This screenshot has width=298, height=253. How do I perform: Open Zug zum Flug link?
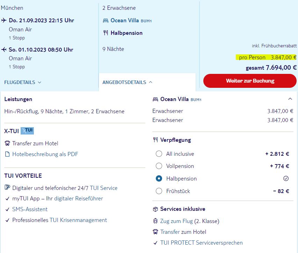pyautogui.click(x=176, y=221)
